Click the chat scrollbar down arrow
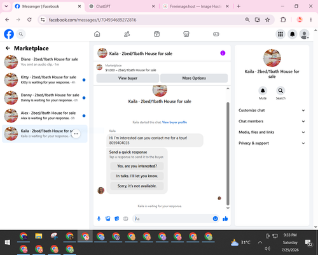Viewport: 318px width, 255px height. click(x=228, y=208)
